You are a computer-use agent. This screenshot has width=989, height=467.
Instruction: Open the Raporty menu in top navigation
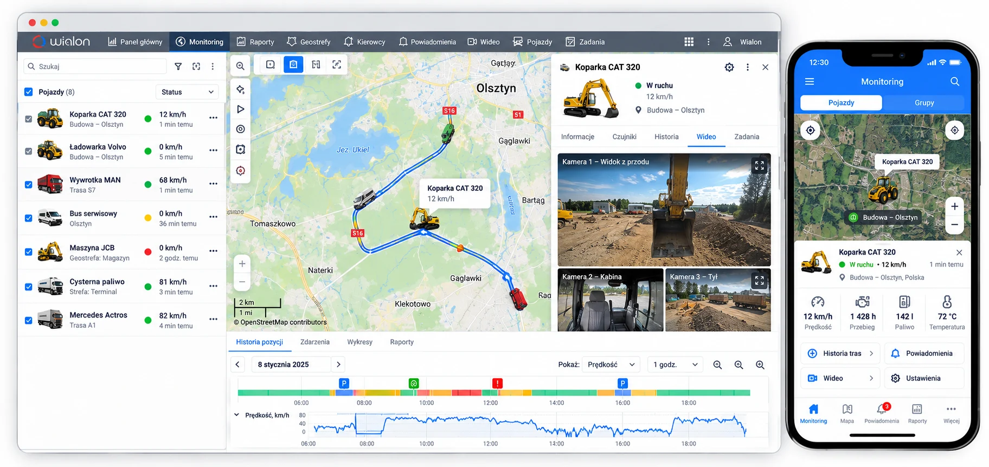[255, 42]
